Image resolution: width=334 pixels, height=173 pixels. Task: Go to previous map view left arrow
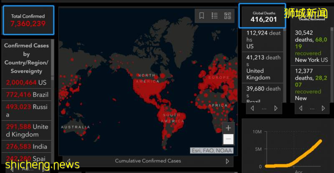pyautogui.click(x=68, y=161)
